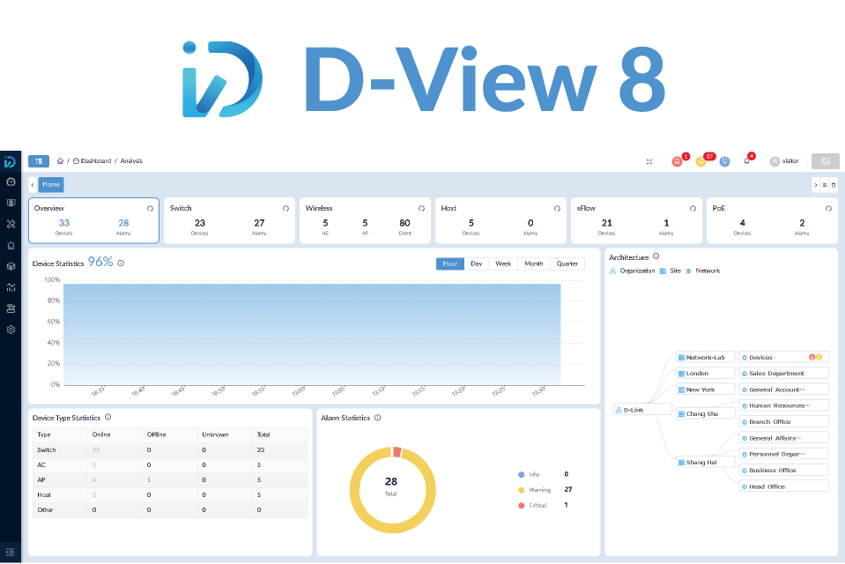Select the London site node
This screenshot has height=564, width=845.
(x=706, y=373)
